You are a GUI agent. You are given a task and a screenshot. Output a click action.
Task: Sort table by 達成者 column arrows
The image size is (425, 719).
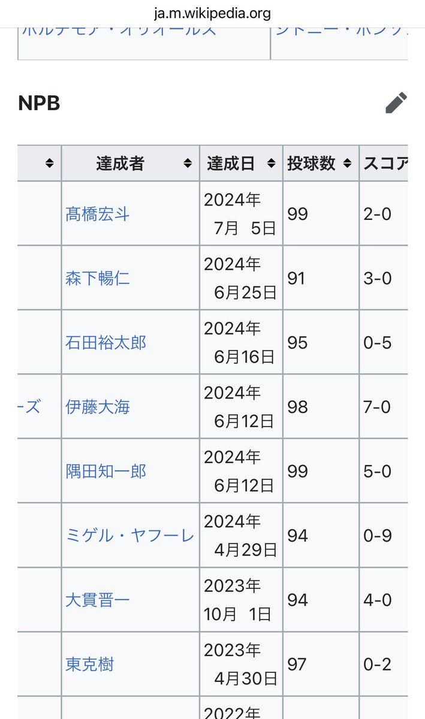click(x=188, y=164)
